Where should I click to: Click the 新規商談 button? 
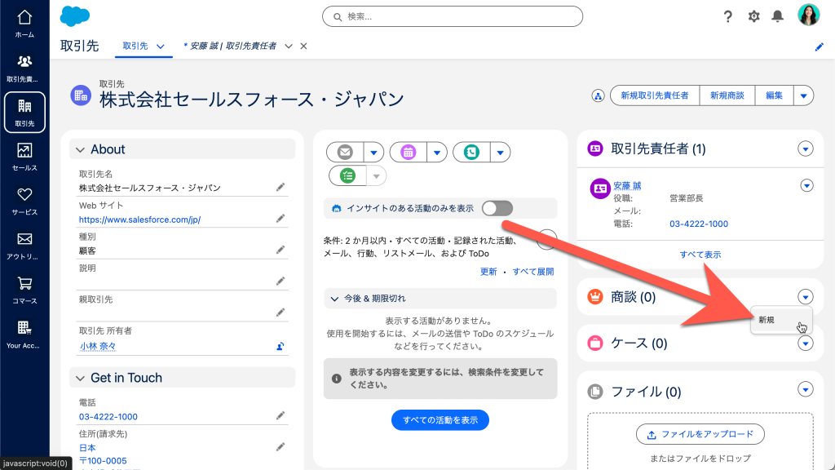point(727,96)
